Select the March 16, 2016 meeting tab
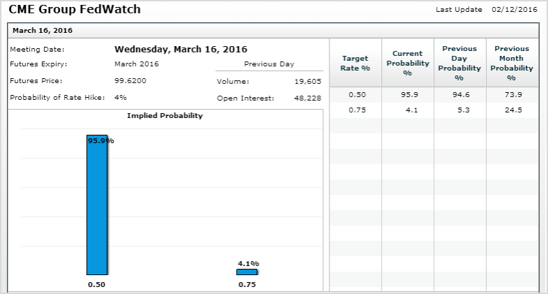The width and height of the screenshot is (548, 294). [x=43, y=31]
